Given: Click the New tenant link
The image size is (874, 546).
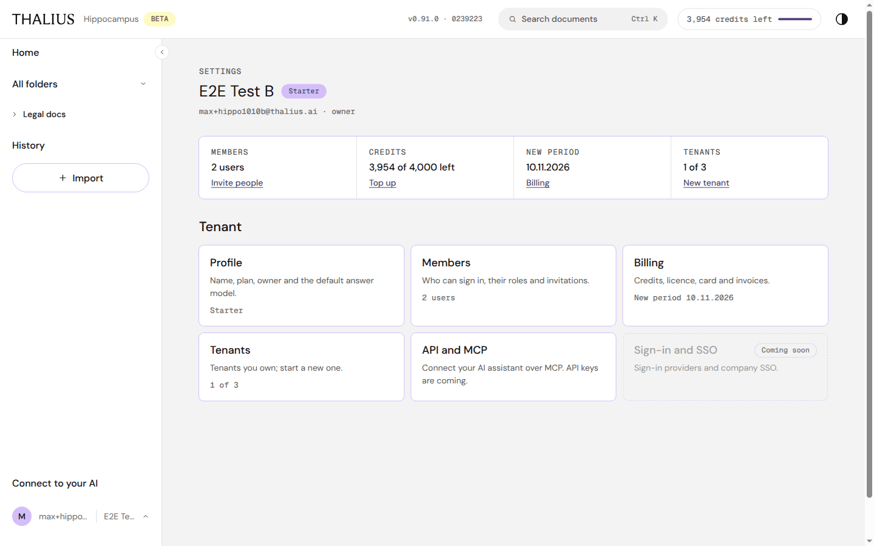Looking at the screenshot, I should coord(706,183).
